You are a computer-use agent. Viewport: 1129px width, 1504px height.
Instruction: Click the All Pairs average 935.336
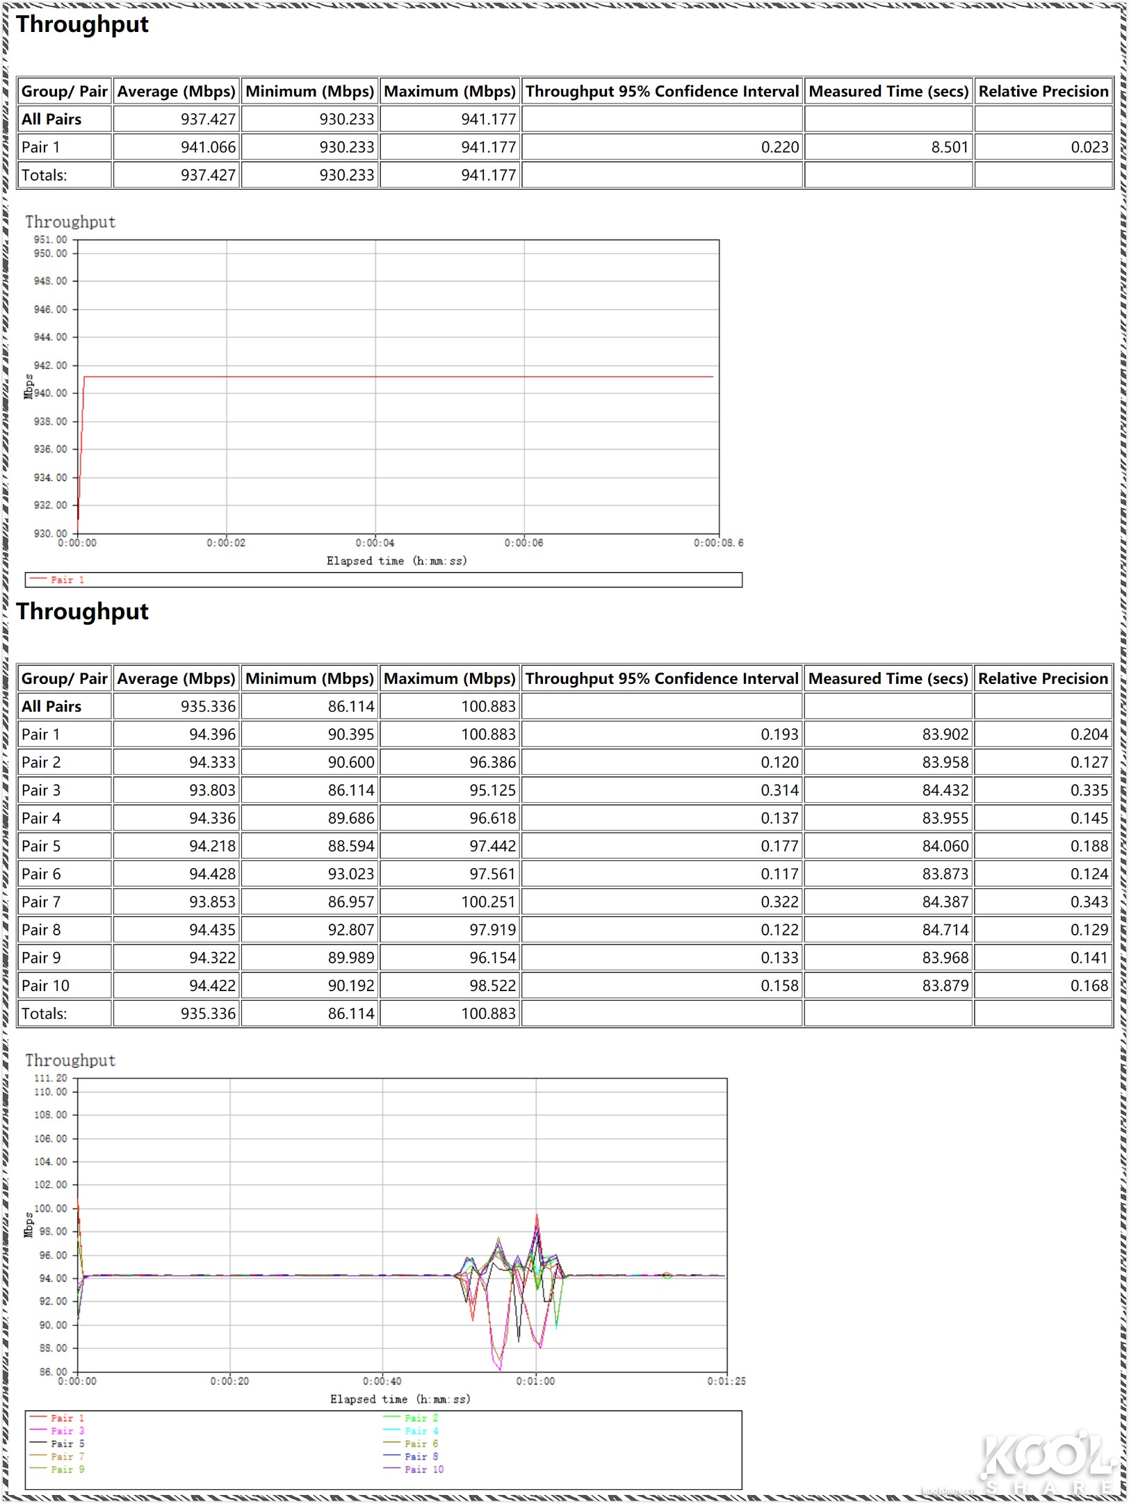(208, 707)
